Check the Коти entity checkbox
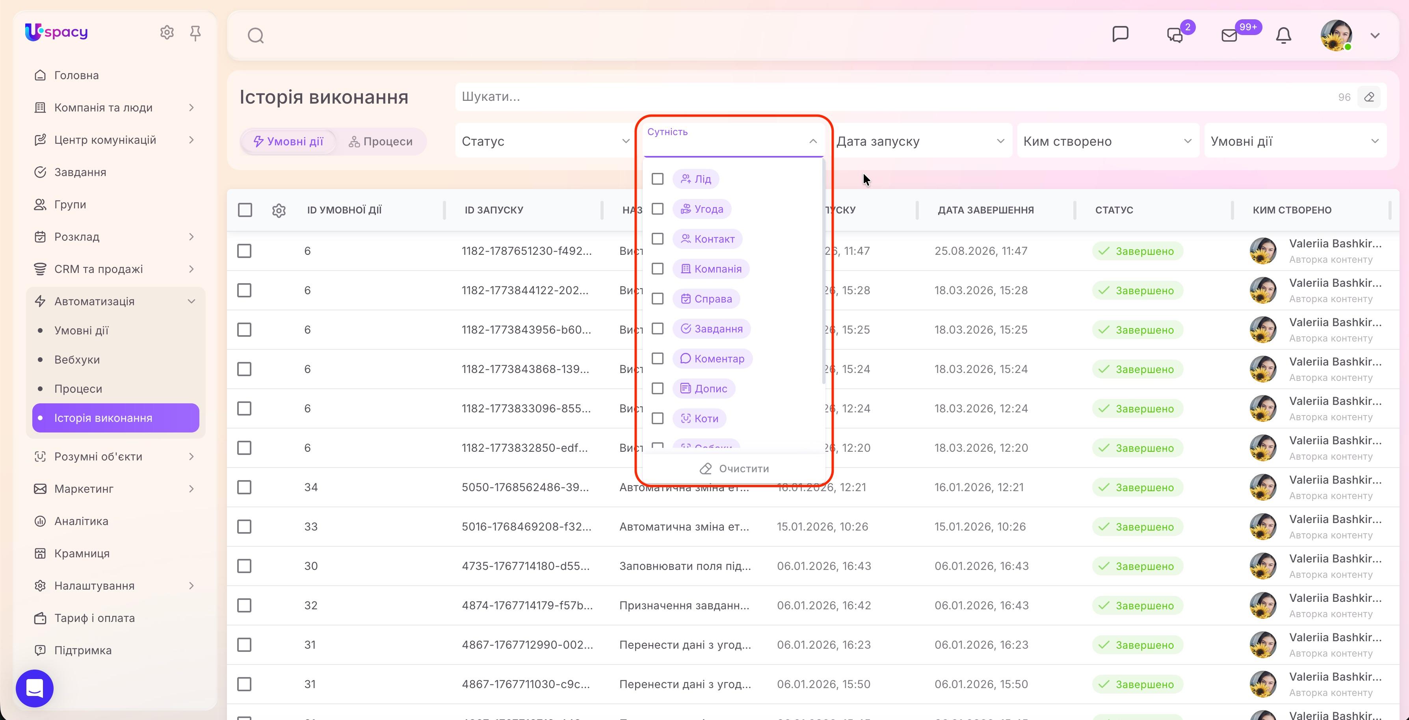 [658, 418]
